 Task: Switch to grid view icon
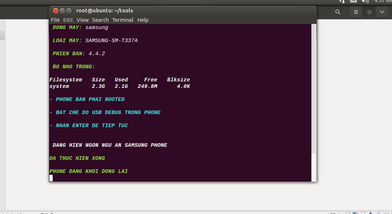point(369,12)
